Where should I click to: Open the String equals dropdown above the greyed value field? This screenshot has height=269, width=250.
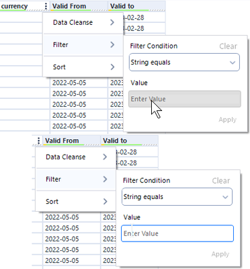[184, 63]
